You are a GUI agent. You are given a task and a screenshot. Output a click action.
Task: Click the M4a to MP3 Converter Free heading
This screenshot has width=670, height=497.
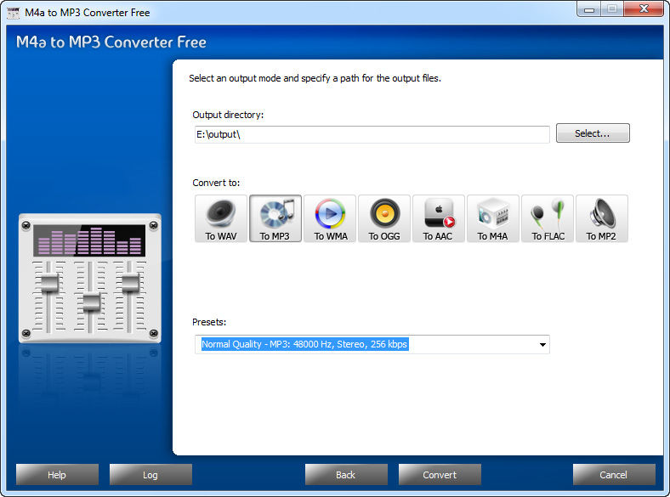pyautogui.click(x=111, y=42)
